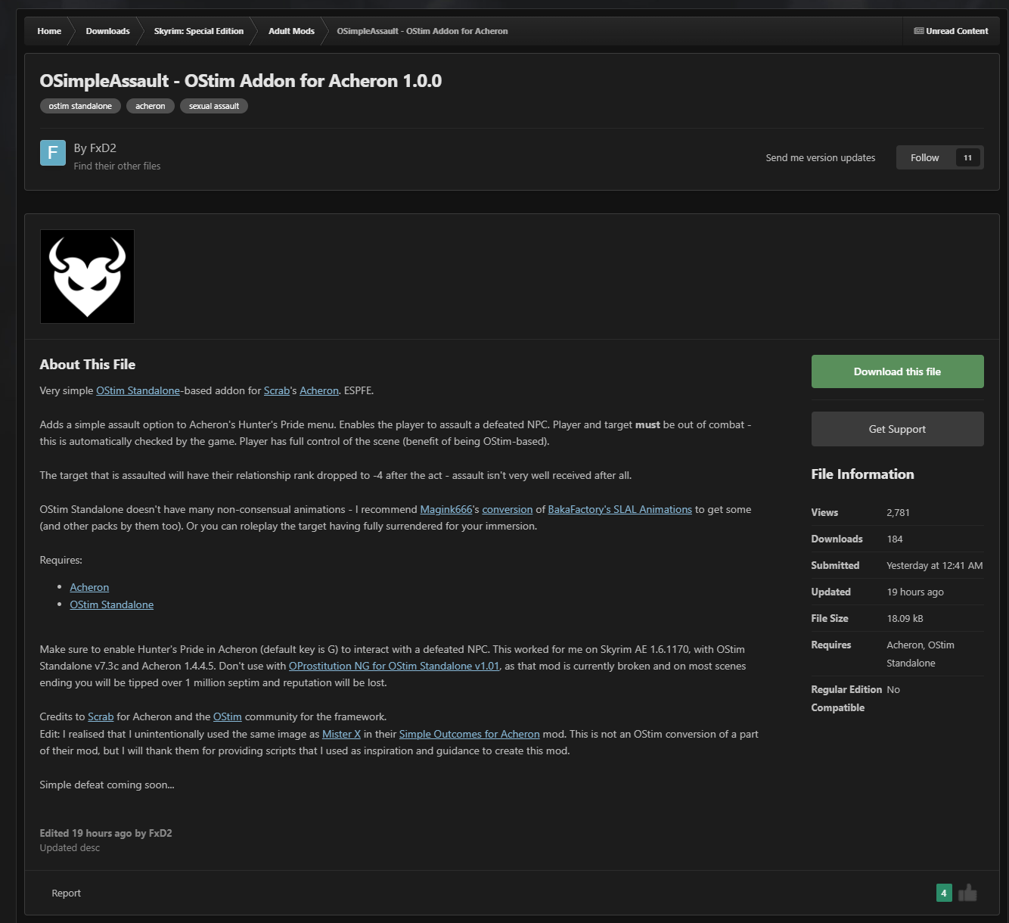
Task: Open Downloads breadcrumb item
Action: [107, 31]
